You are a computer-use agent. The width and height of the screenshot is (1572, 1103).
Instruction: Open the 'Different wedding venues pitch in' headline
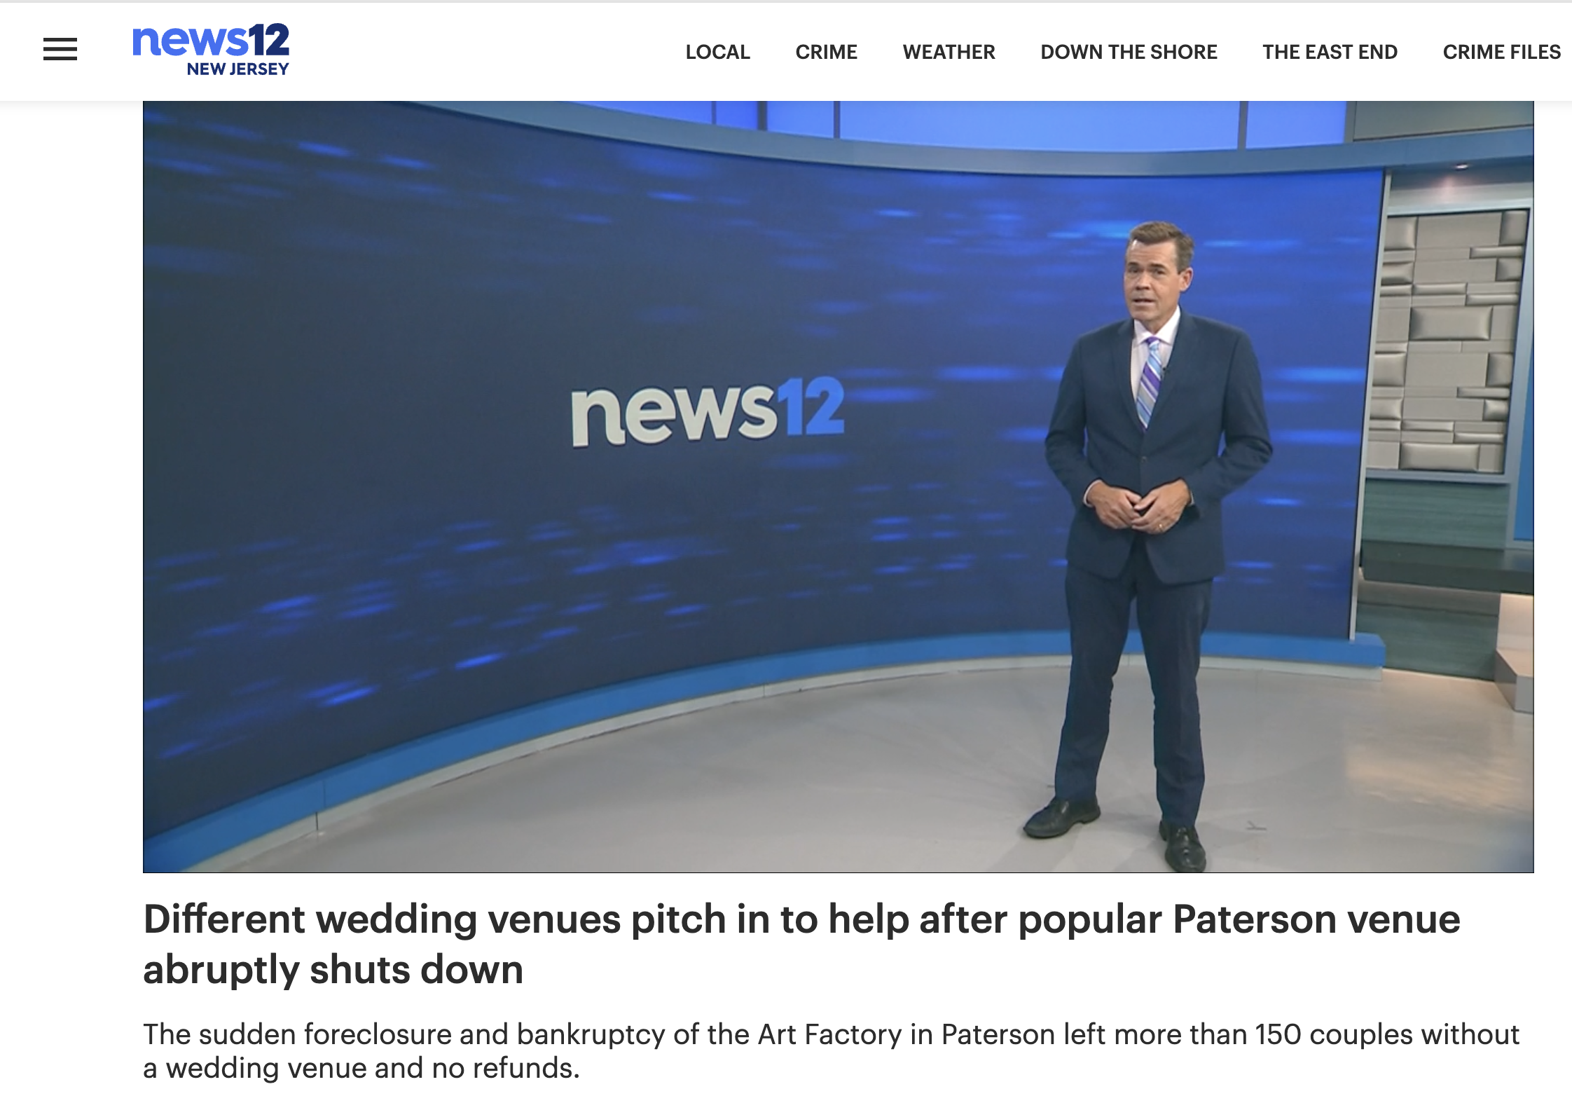tap(801, 919)
